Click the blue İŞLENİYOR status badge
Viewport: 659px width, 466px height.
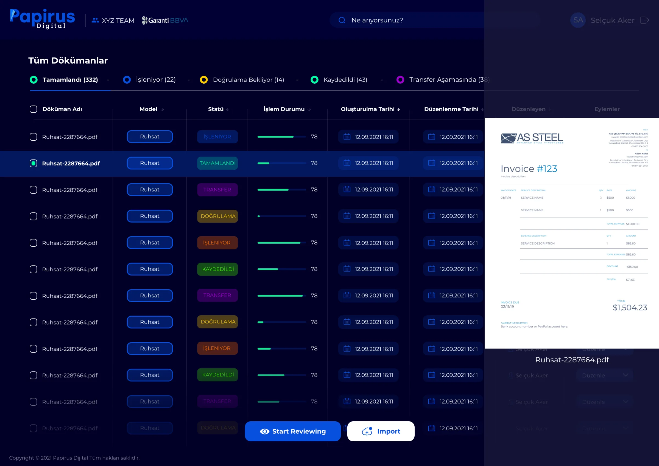(217, 137)
